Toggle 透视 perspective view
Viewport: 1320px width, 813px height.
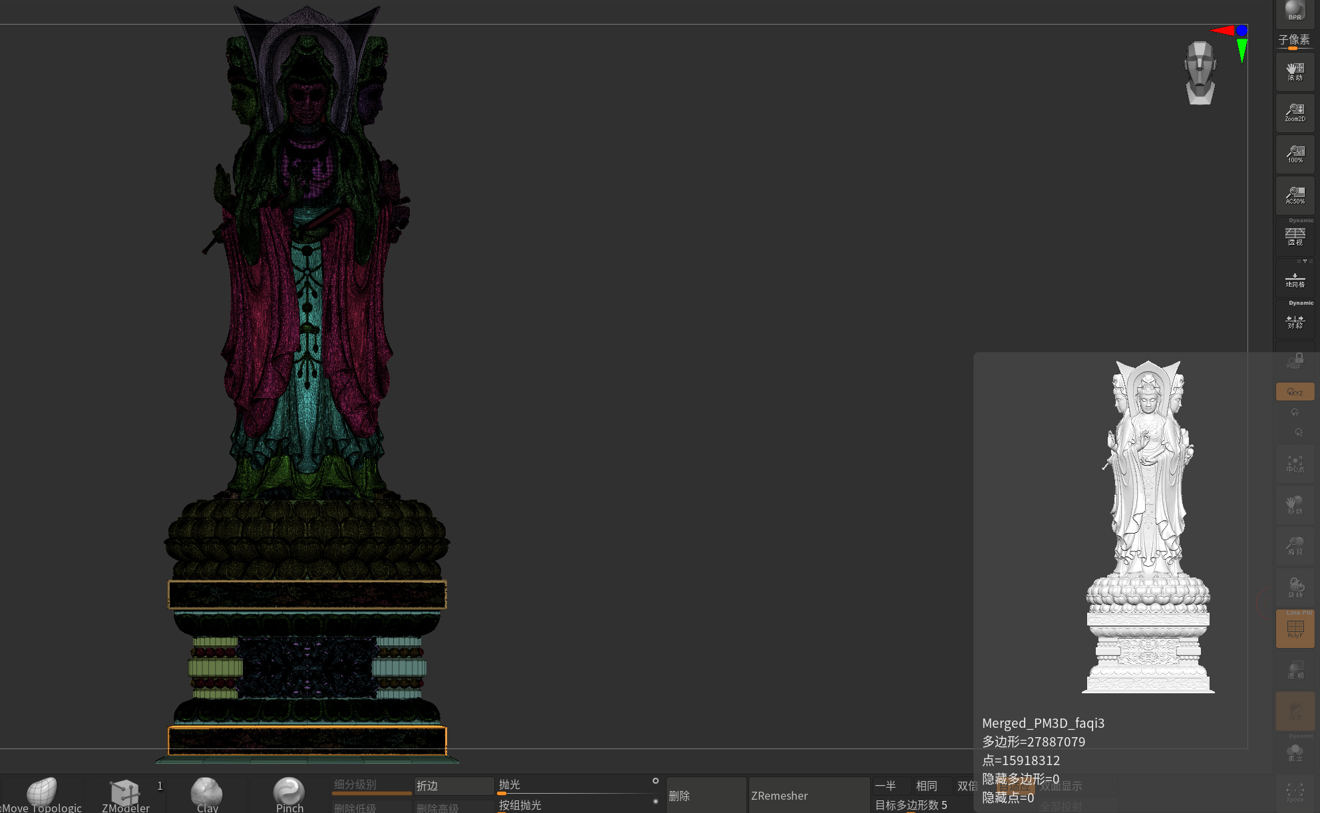(1295, 236)
